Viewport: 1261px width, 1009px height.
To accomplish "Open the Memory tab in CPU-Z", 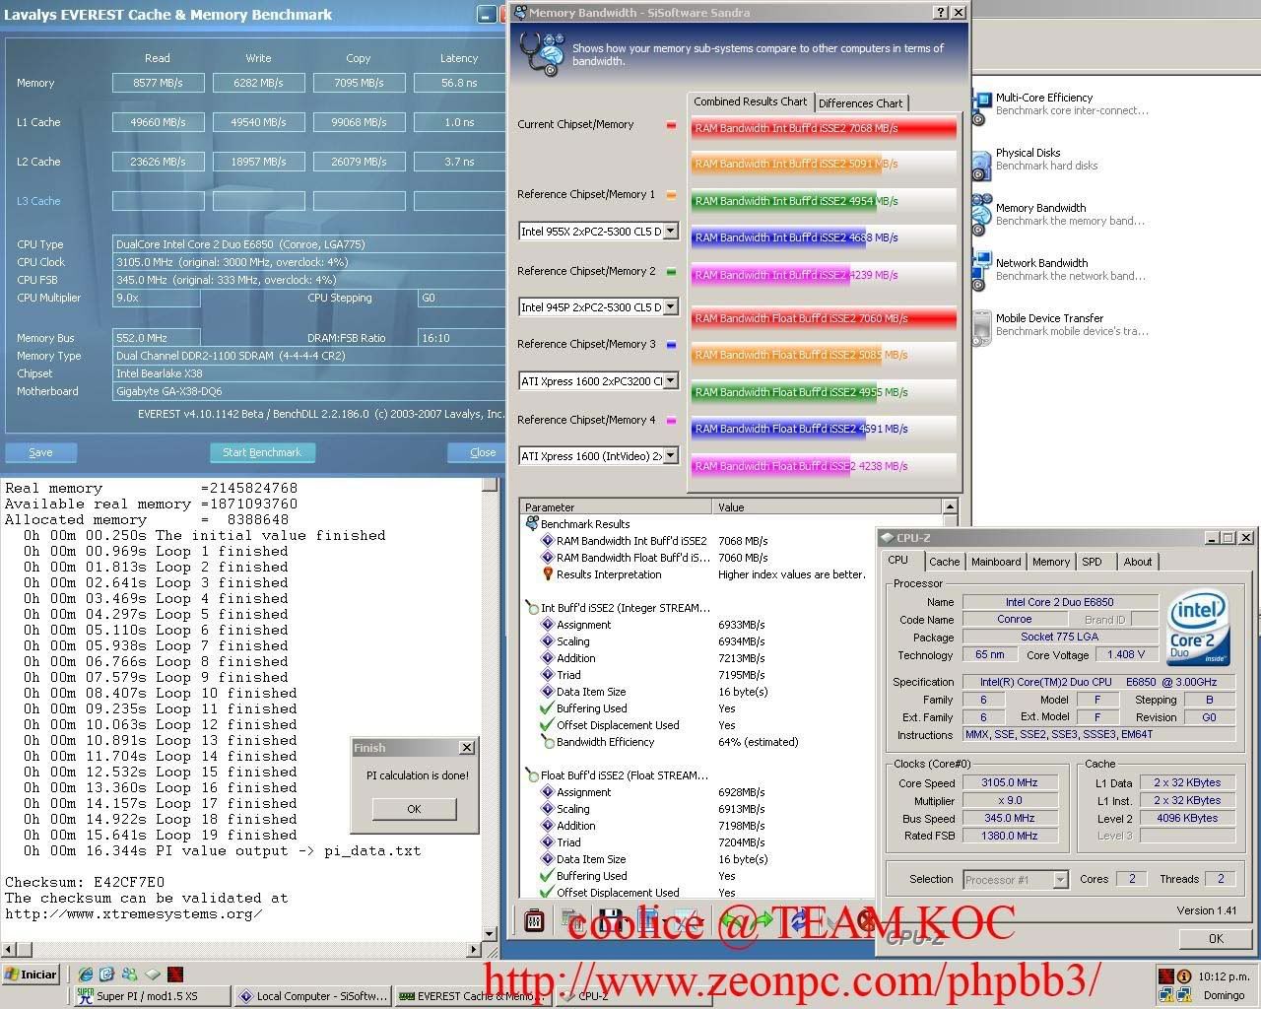I will [x=1051, y=562].
